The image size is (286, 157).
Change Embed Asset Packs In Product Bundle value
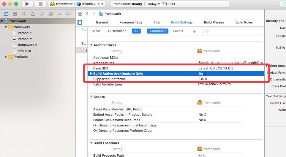pos(203,115)
